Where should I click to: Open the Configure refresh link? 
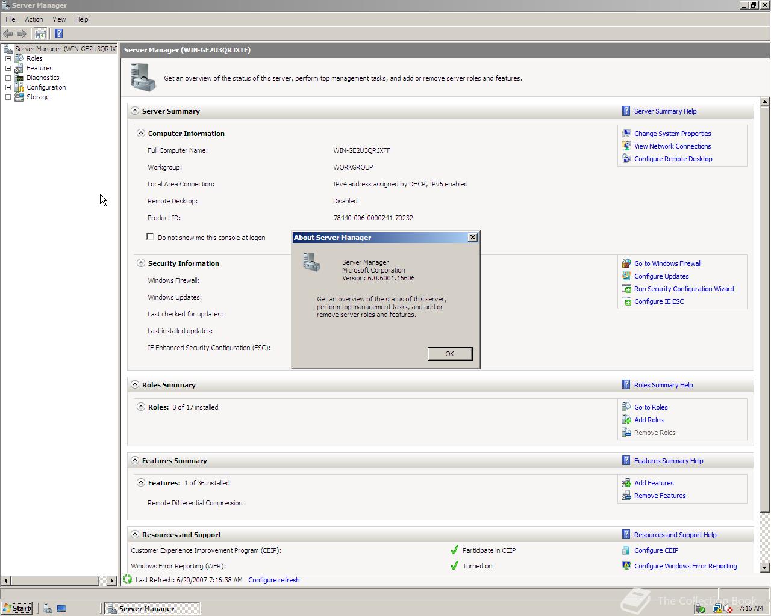pos(273,580)
